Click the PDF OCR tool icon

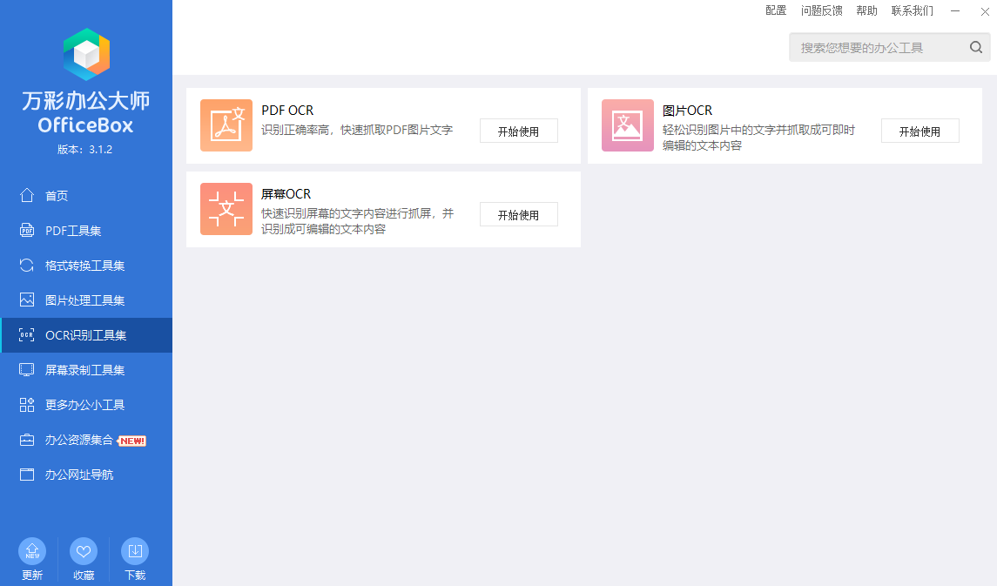[x=226, y=125]
